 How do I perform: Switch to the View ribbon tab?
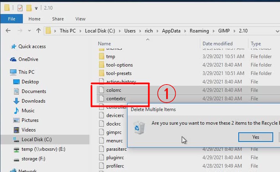(80, 19)
